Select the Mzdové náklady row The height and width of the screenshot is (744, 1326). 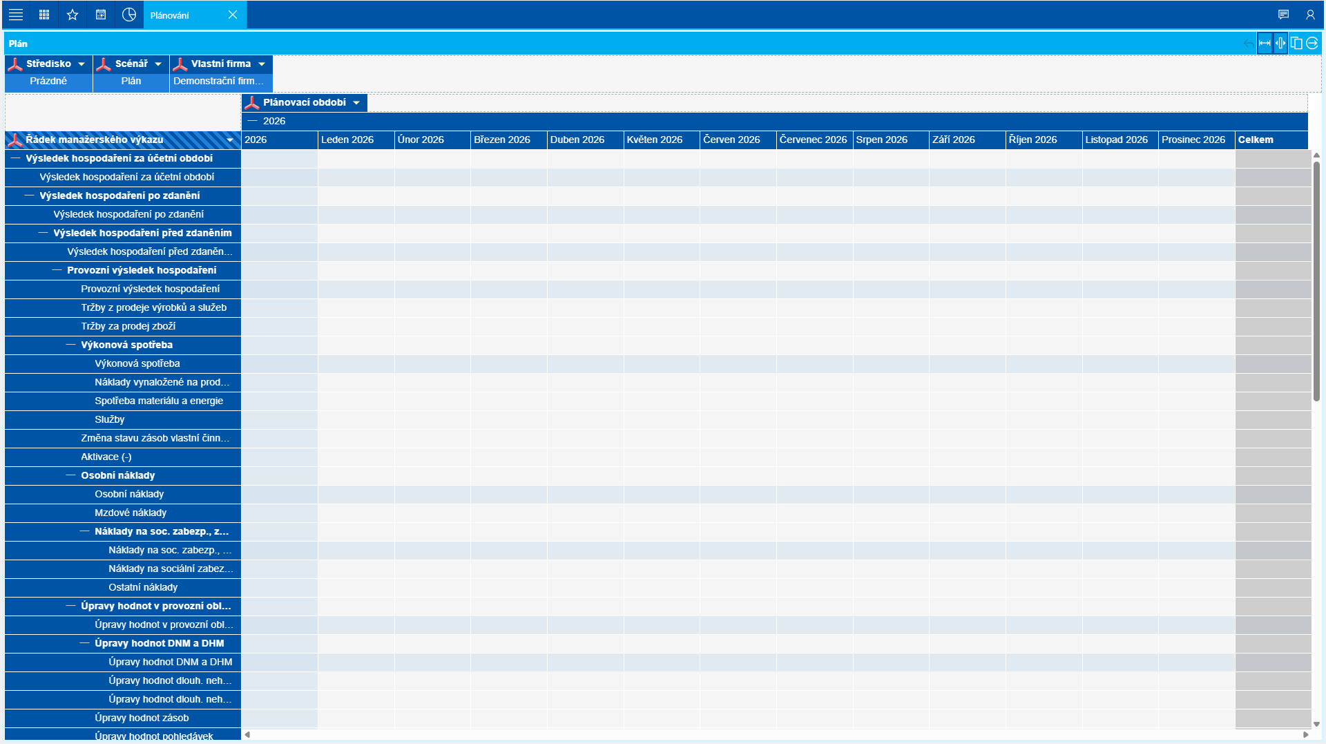(123, 513)
